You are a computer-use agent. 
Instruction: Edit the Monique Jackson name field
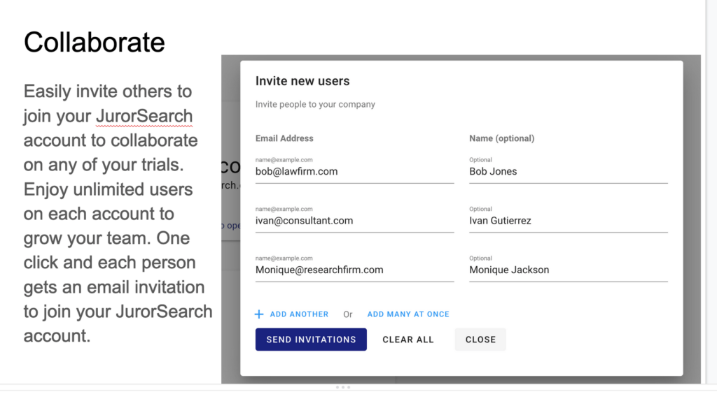point(569,270)
